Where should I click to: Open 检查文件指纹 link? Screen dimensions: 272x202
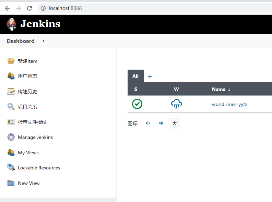point(32,122)
